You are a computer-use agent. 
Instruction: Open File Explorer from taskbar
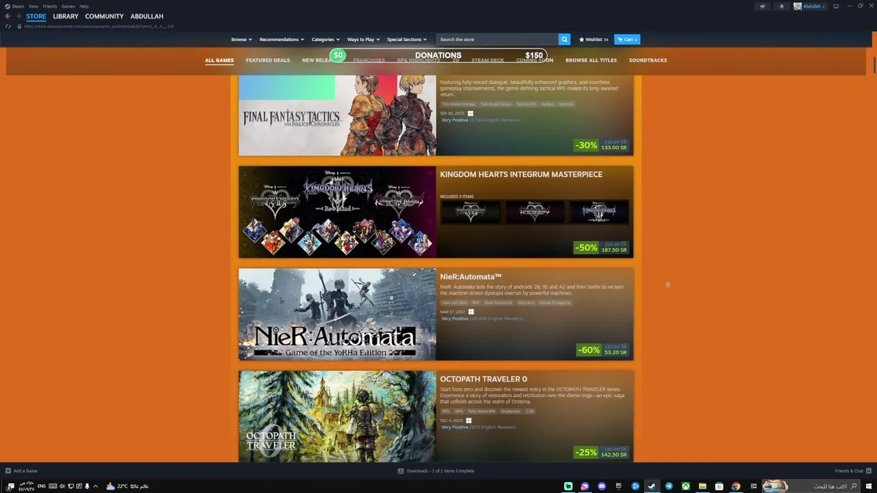[702, 486]
